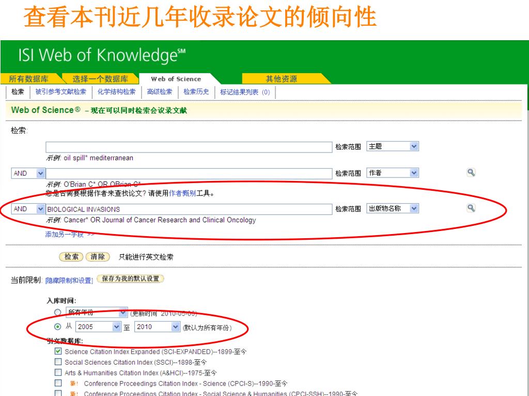Open the AND operator dropdown on BIOLOGICAL INVASIONS row
The width and height of the screenshot is (529, 396).
[x=28, y=209]
